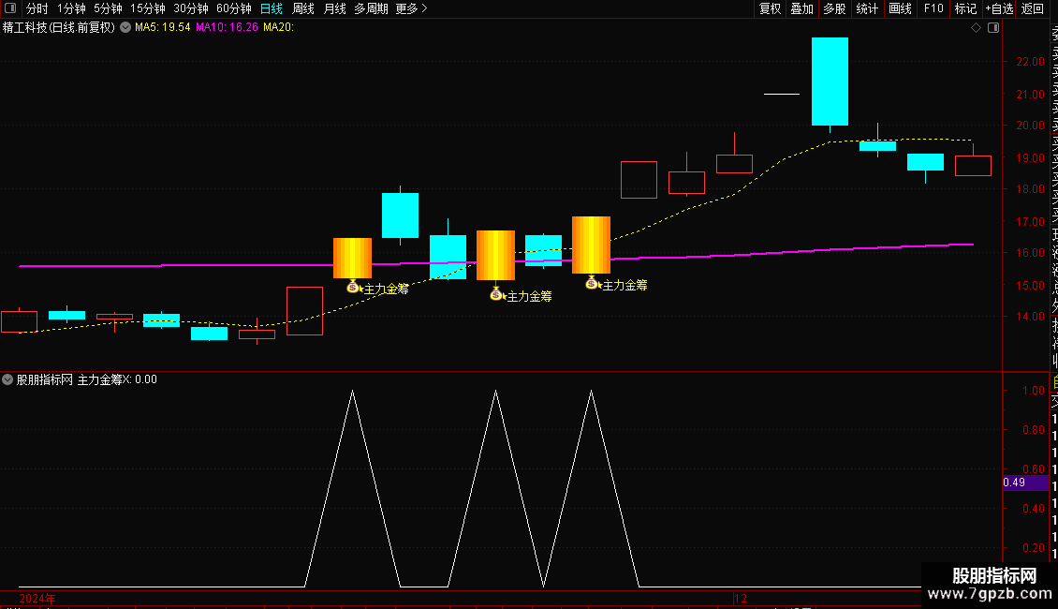The image size is (1058, 609).
Task: Click the third 主力金筹 money bag marker
Action: (591, 284)
